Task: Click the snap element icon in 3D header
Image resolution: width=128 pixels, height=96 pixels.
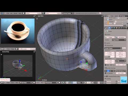Action: click(102, 83)
